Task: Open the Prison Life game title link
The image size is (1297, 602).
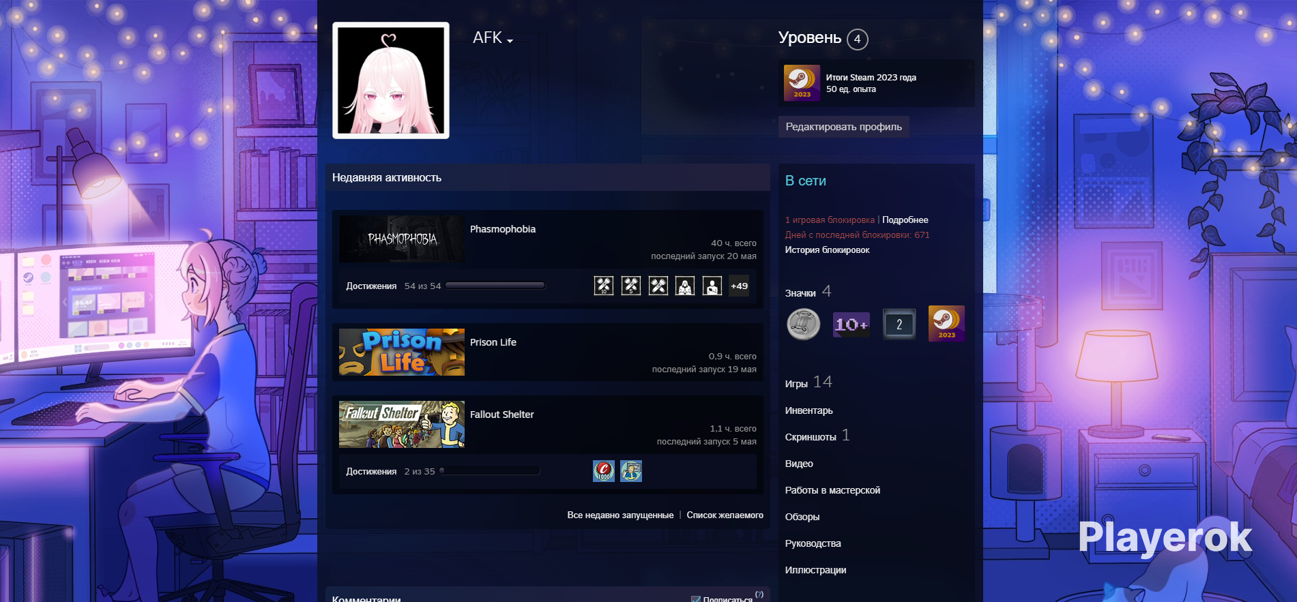Action: 493,342
